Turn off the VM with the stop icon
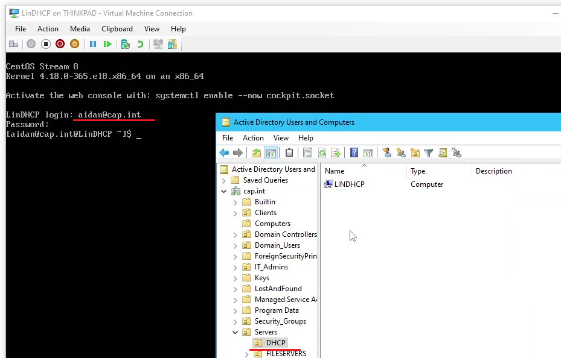This screenshot has width=561, height=358. pyautogui.click(x=46, y=44)
